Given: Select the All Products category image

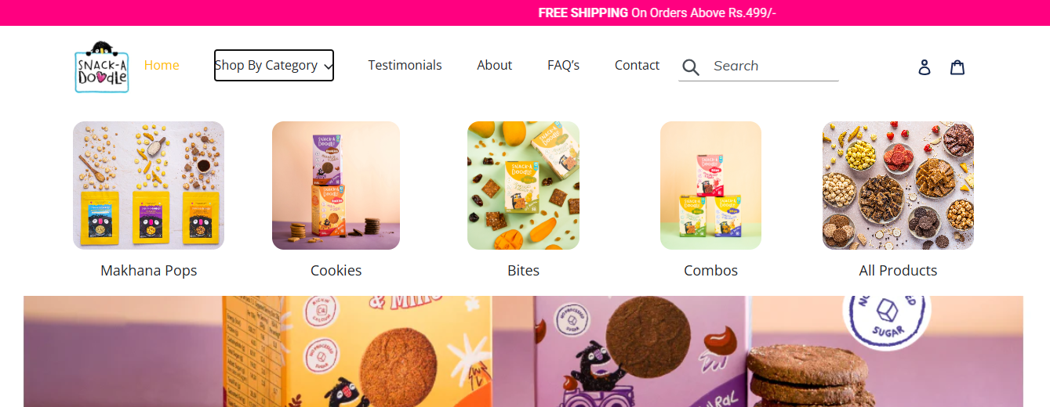Looking at the screenshot, I should pyautogui.click(x=898, y=185).
